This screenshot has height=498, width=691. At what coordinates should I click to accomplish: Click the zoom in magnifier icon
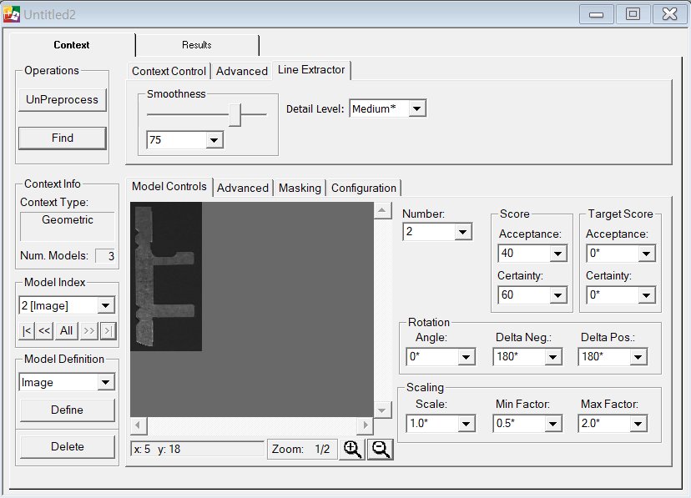pyautogui.click(x=352, y=450)
